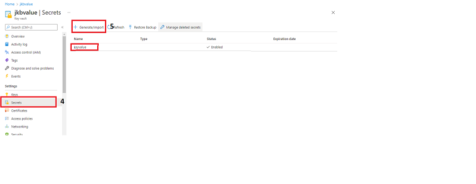Viewport: 476px width, 184px height.
Task: Click the Search (Ctrl+/) field
Action: (31, 27)
